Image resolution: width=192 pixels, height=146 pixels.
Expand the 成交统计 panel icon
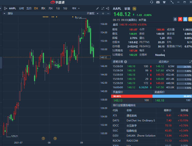[x=190, y=62]
